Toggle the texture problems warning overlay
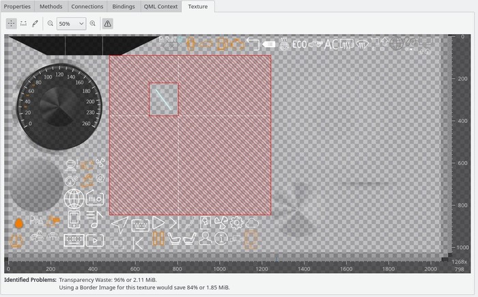478x297 pixels. pos(108,23)
